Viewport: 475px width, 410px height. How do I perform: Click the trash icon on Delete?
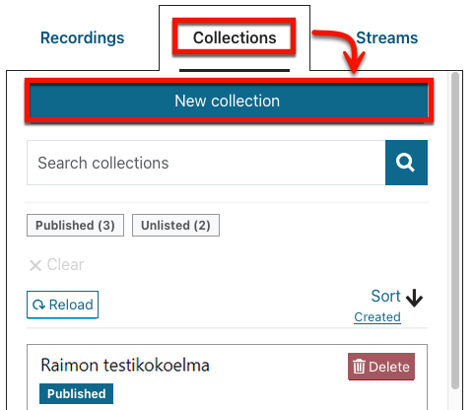[359, 367]
